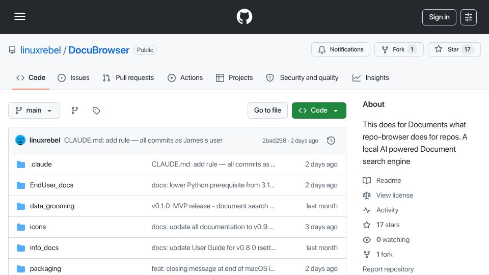This screenshot has width=489, height=275.
Task: Open the info_docs folder
Action: tap(44, 248)
